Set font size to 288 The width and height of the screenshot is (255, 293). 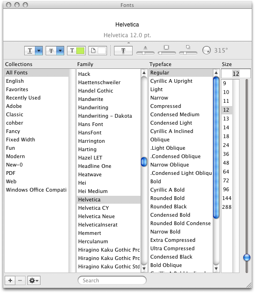(227, 207)
